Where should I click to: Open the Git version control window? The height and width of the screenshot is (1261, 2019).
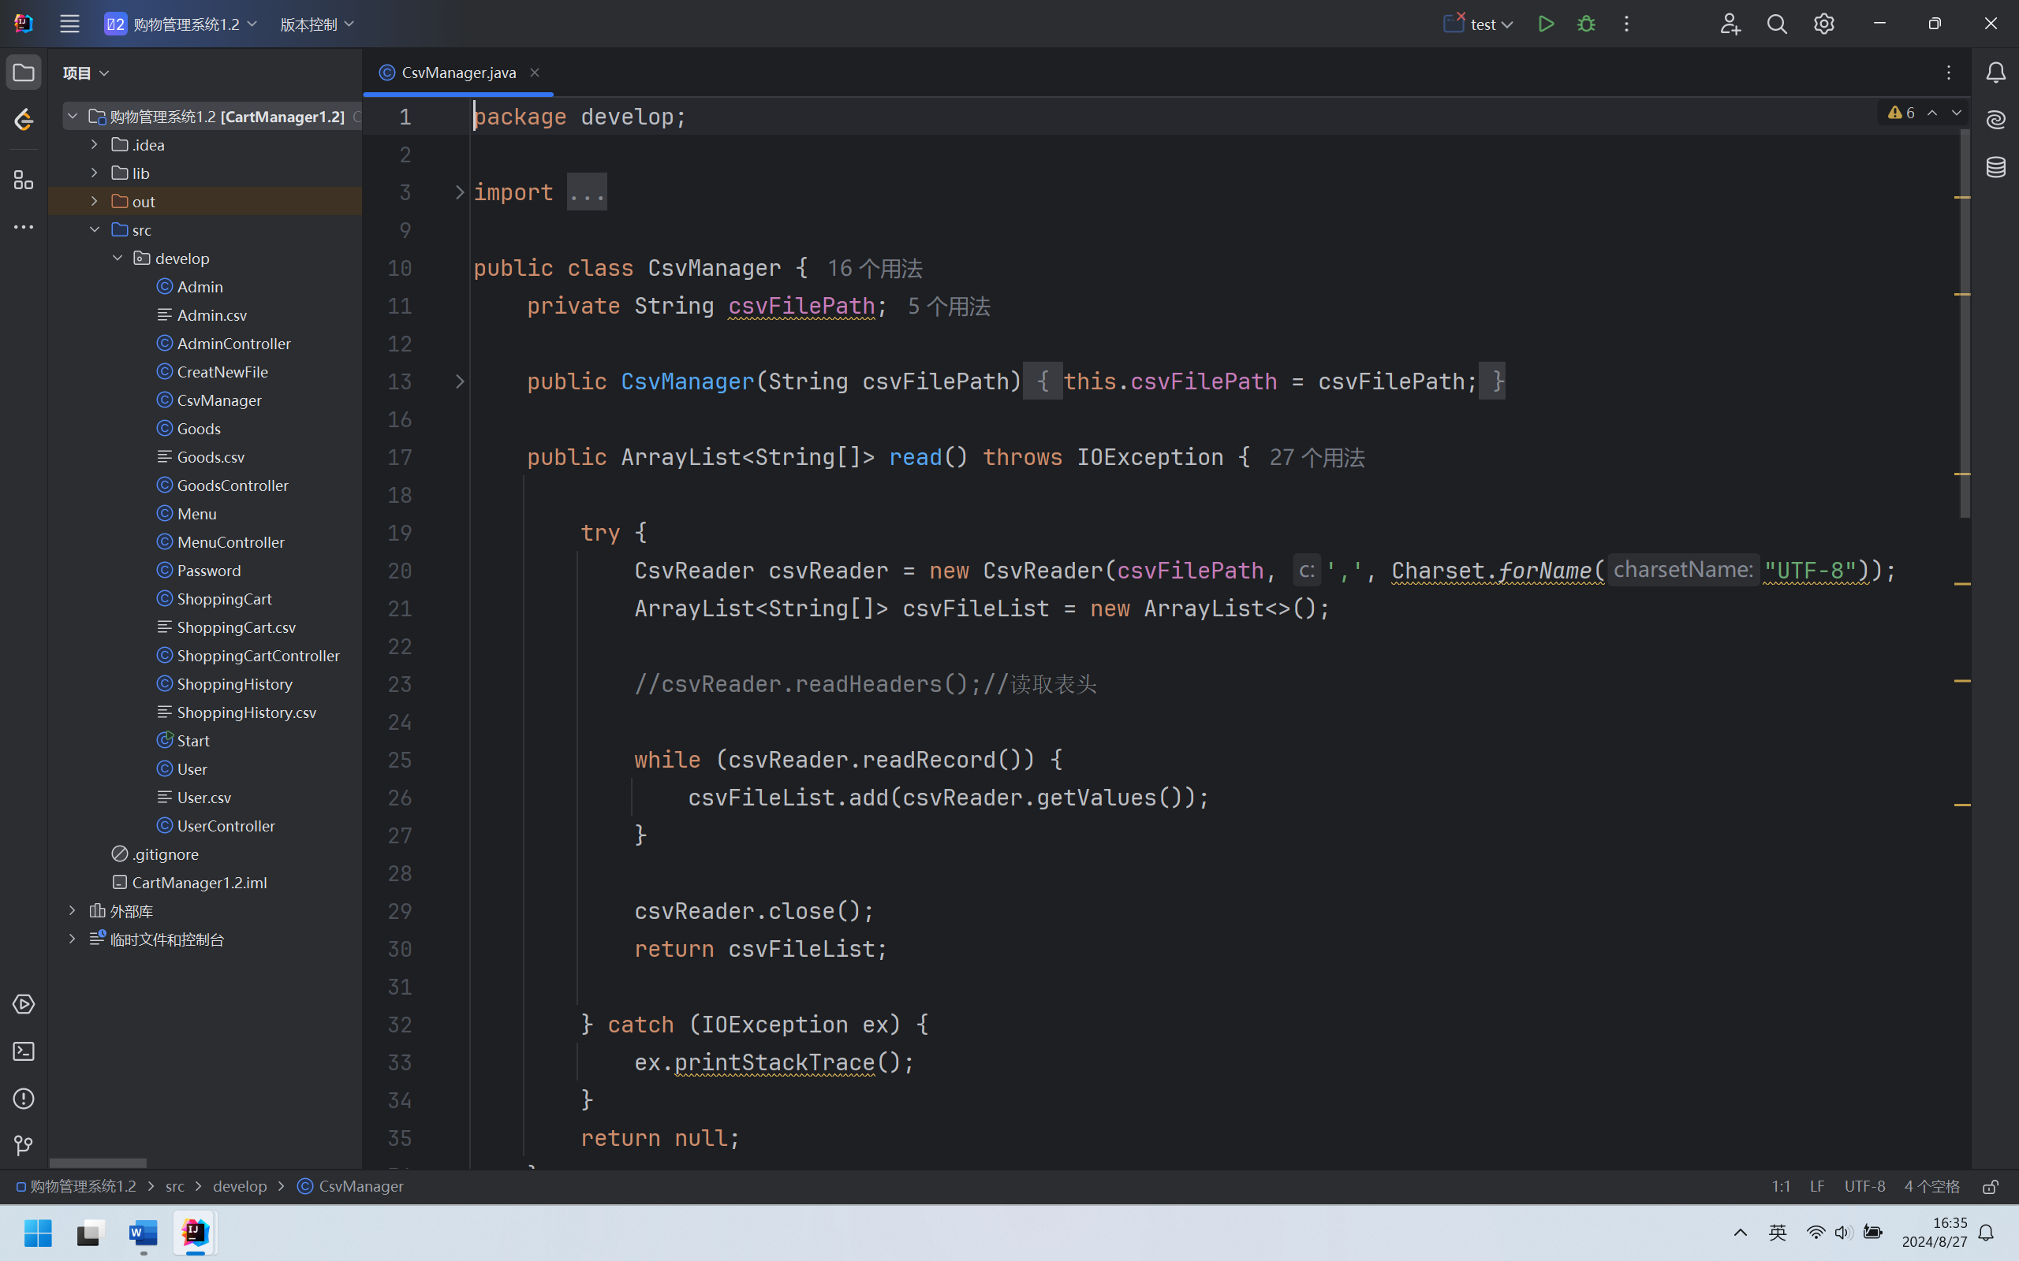pyautogui.click(x=24, y=1146)
